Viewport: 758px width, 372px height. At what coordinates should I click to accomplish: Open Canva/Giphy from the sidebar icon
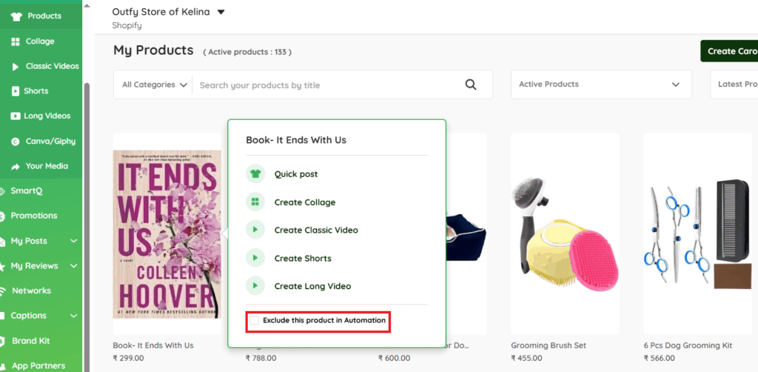(16, 141)
